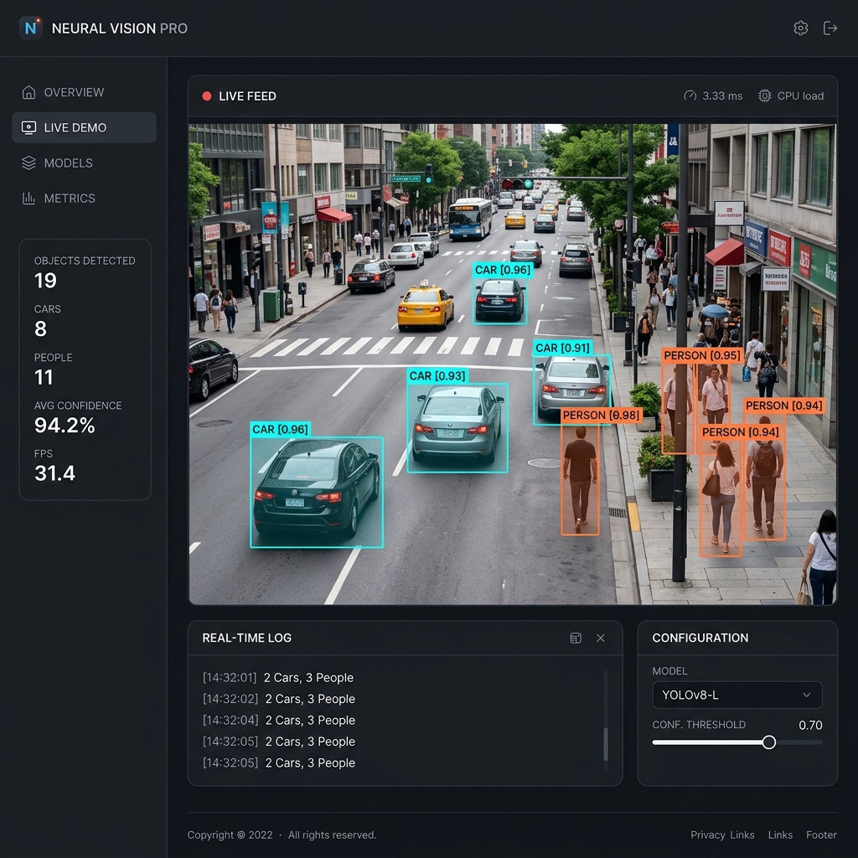Viewport: 858px width, 858px height.
Task: Click the Models layers icon
Action: click(28, 163)
